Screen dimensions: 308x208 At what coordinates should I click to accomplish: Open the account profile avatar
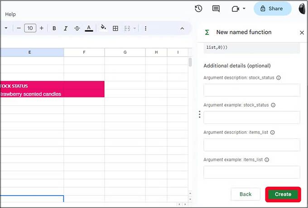(x=302, y=9)
